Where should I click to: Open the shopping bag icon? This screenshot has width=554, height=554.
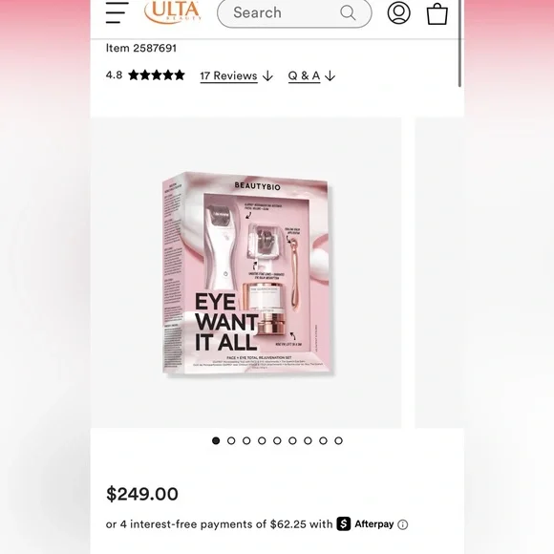pos(437,13)
